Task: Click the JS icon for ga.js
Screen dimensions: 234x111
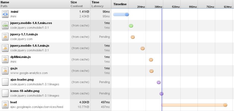Action: tap(5, 71)
